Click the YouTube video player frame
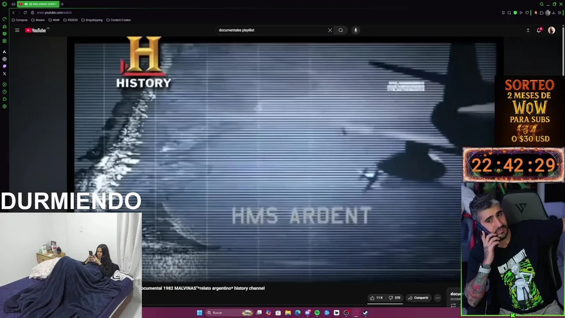565x318 pixels. pyautogui.click(x=285, y=160)
